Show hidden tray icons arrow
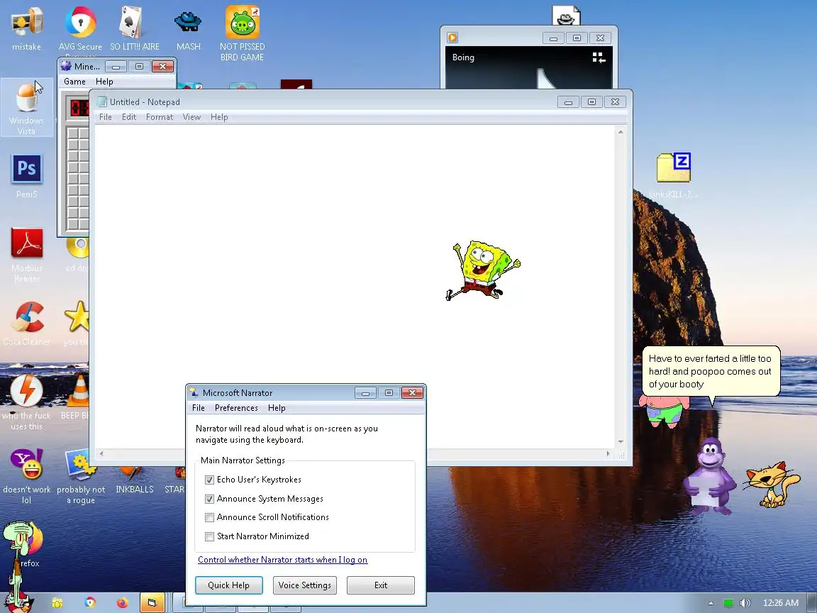 click(x=711, y=603)
